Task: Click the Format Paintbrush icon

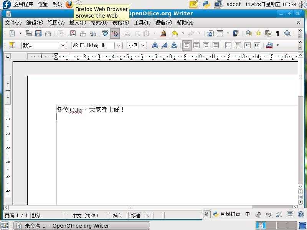Action: coord(163,33)
